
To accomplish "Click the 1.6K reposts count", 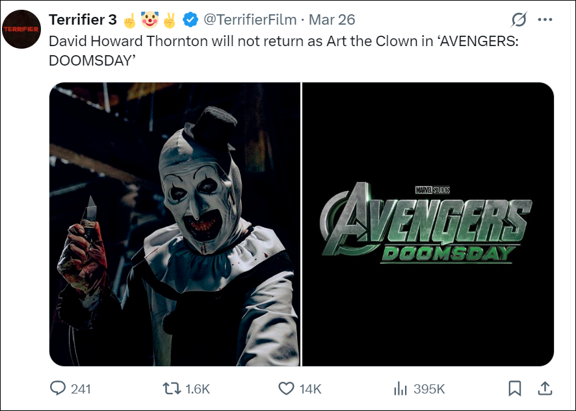I will (x=198, y=389).
